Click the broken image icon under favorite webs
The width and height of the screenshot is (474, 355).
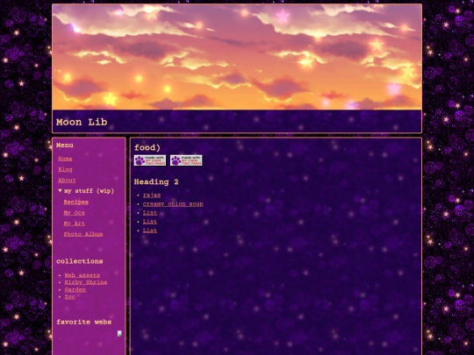click(119, 334)
